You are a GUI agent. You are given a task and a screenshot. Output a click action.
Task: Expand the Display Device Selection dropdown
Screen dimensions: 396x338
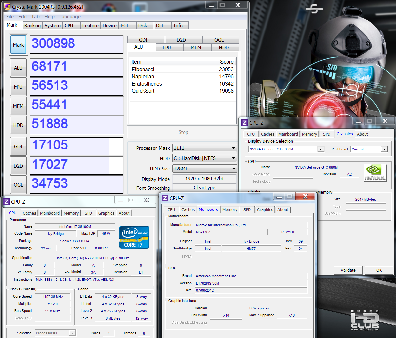[x=320, y=149]
